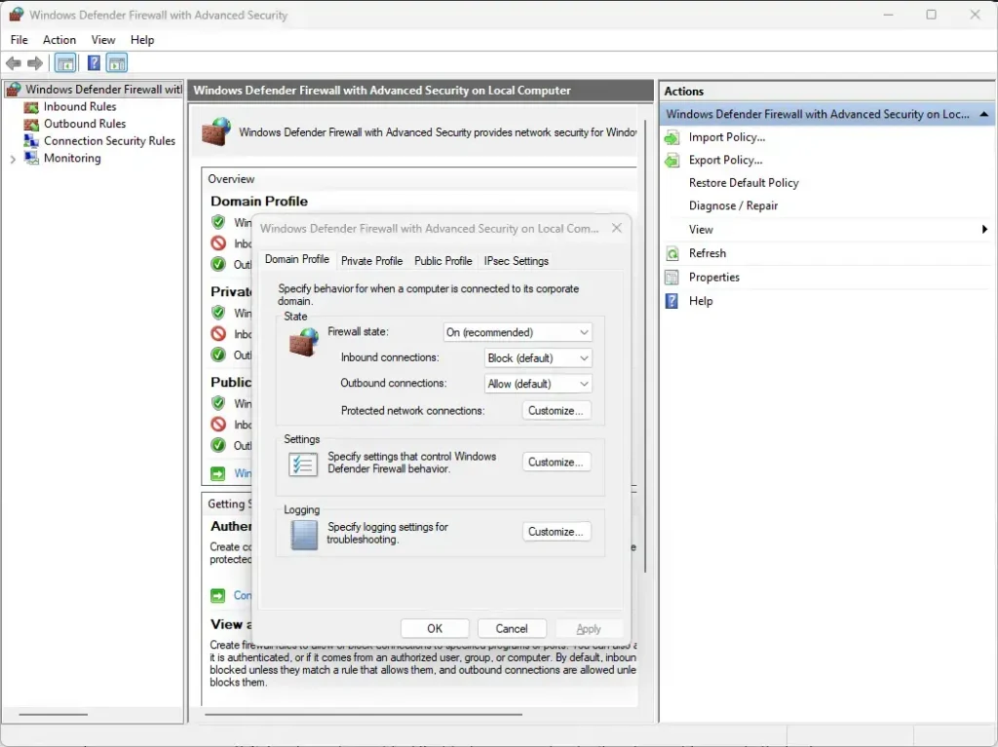Click the Import Policy green arrow icon
The height and width of the screenshot is (747, 998).
pyautogui.click(x=672, y=137)
